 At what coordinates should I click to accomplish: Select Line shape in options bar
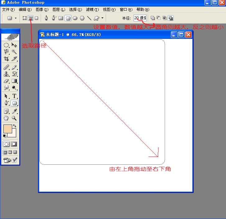click(89, 18)
